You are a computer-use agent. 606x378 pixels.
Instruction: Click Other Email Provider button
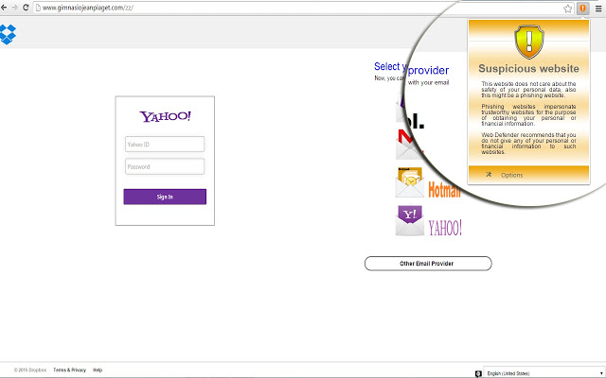click(x=428, y=264)
